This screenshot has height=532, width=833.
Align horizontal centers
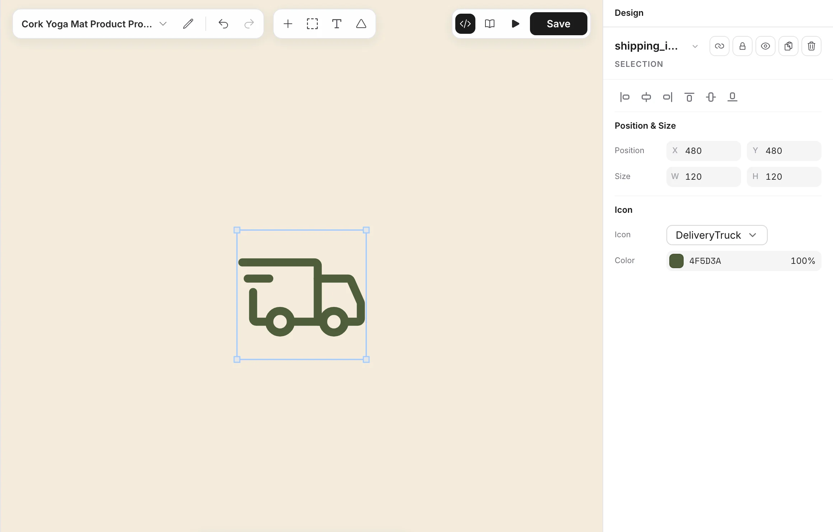point(646,97)
